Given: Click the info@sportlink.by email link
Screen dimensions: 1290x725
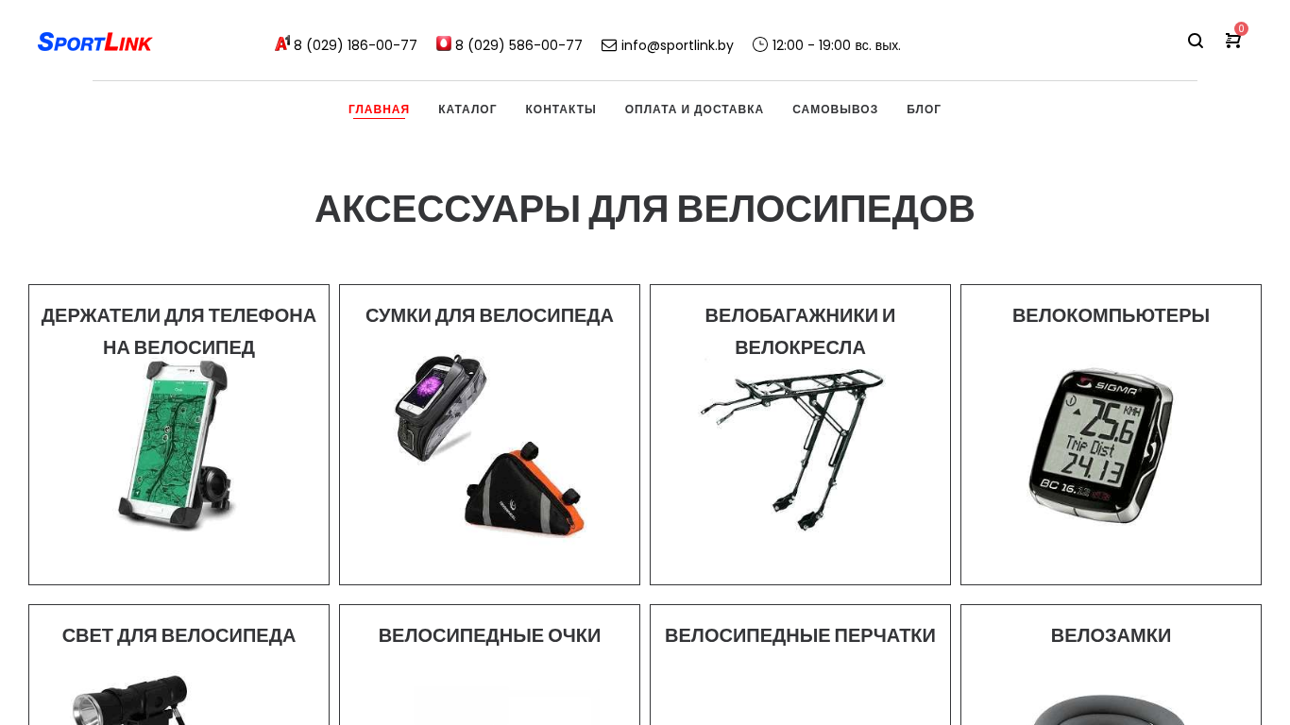Looking at the screenshot, I should pos(677,45).
